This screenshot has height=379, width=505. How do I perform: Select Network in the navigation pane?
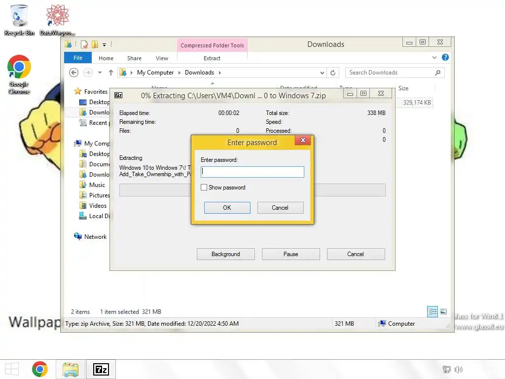[x=90, y=236]
